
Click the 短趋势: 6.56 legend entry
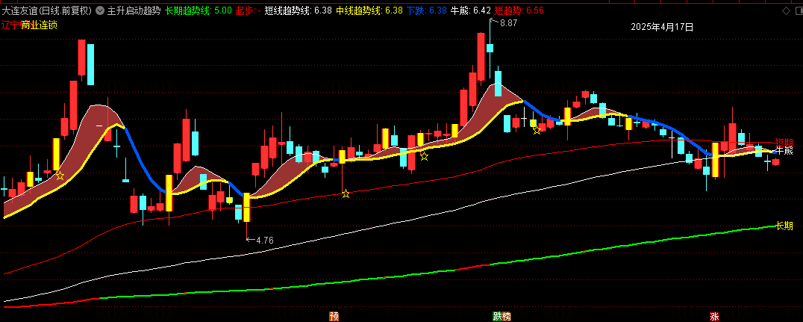519,10
